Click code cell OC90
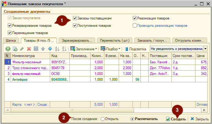The height and width of the screenshot is (124, 212). point(60,74)
